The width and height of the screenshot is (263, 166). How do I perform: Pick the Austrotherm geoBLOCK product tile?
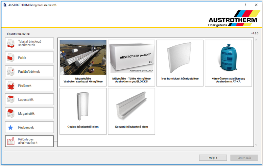tap(131, 63)
